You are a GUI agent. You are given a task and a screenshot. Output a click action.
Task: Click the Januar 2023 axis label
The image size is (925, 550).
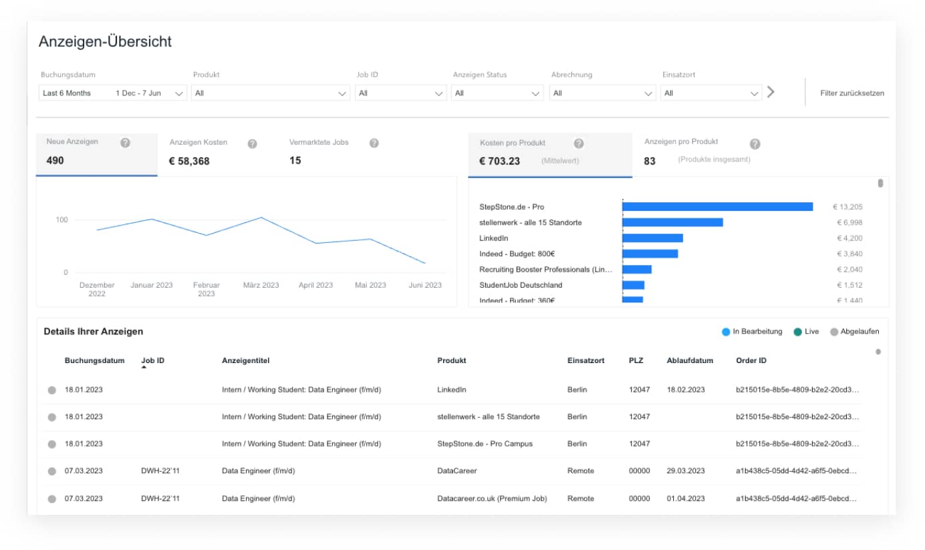[x=152, y=285]
